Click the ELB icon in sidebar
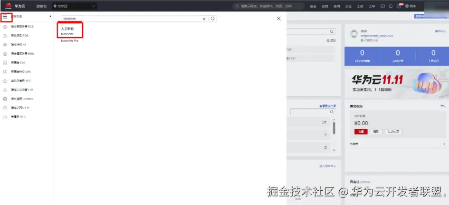This screenshot has height=205, width=449. point(5,90)
